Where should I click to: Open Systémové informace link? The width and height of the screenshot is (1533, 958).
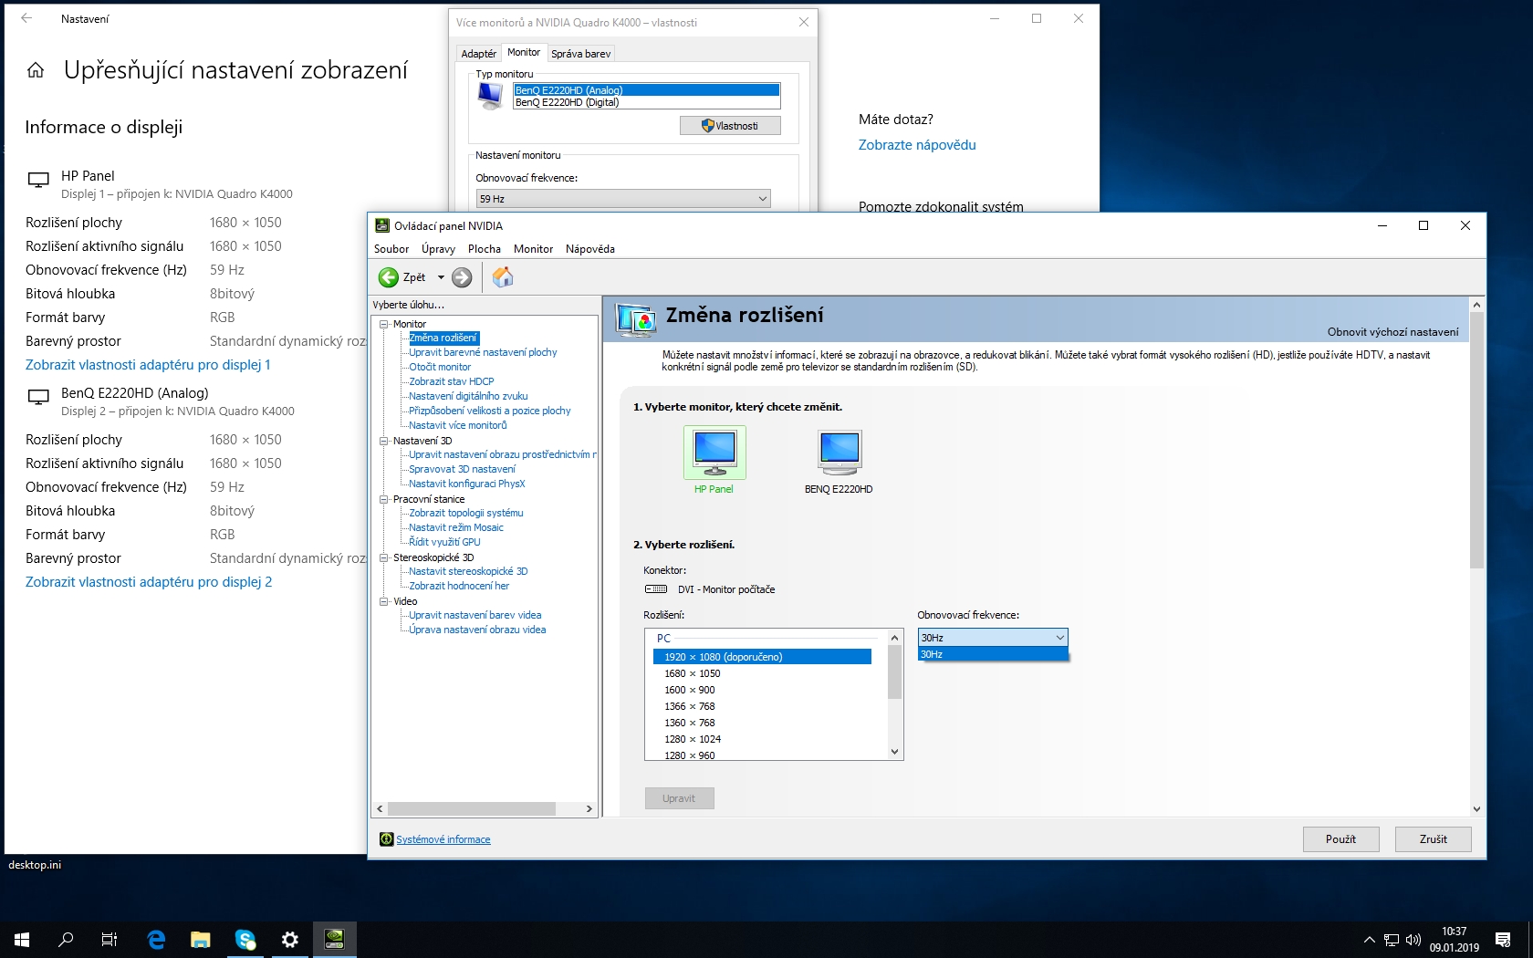coord(443,839)
